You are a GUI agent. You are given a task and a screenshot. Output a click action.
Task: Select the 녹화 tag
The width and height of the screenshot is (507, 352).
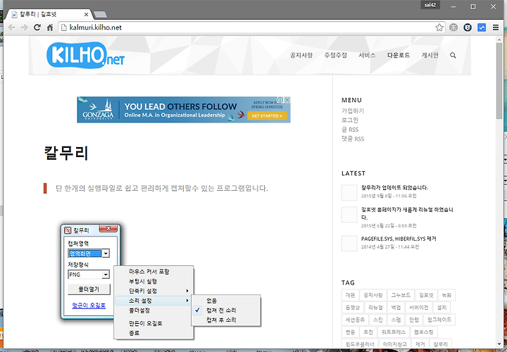pos(446,295)
